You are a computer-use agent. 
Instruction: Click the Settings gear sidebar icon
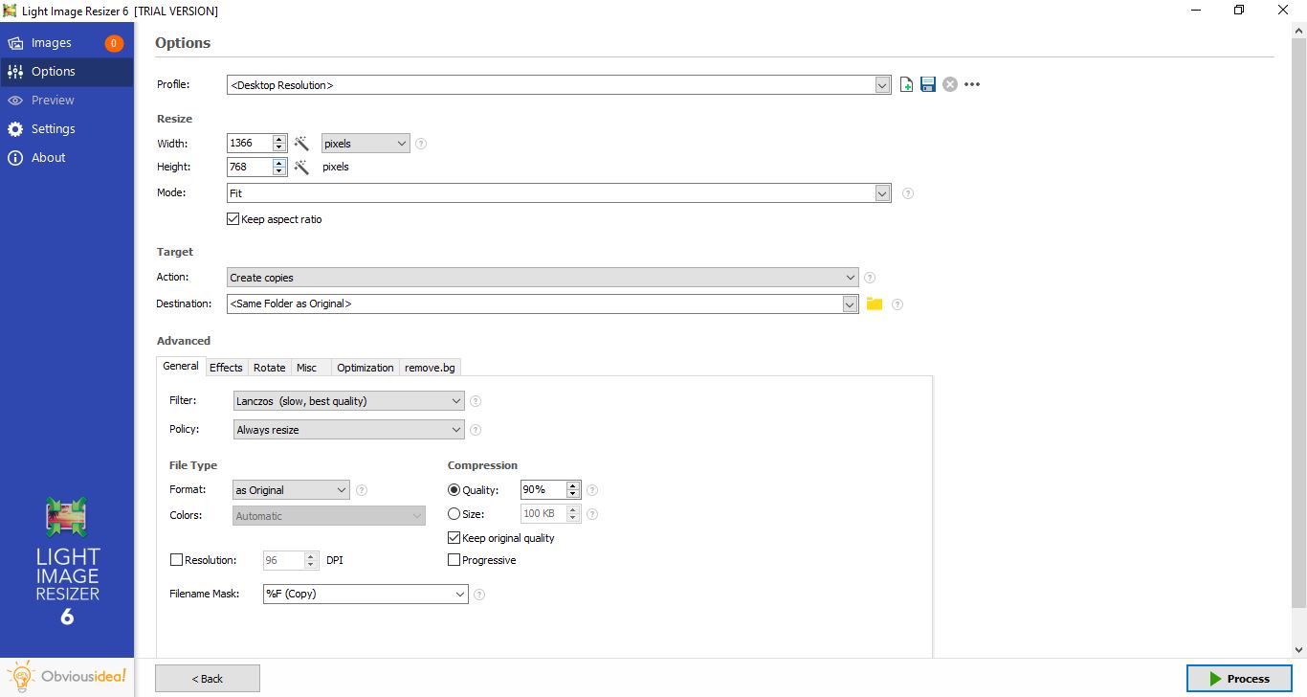15,129
